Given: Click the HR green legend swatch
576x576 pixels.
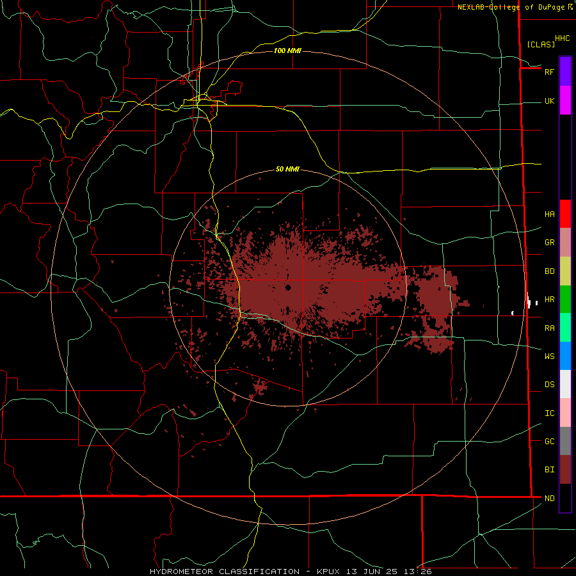Looking at the screenshot, I should (565, 300).
